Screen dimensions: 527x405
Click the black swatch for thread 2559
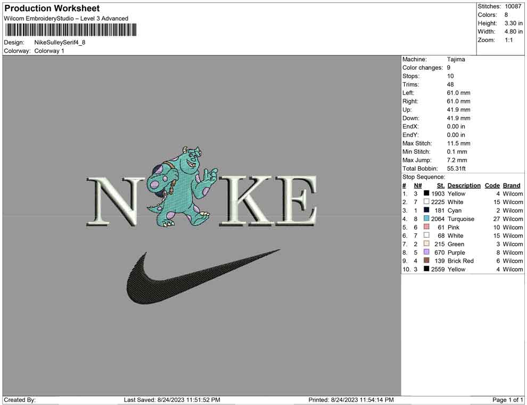(x=426, y=269)
